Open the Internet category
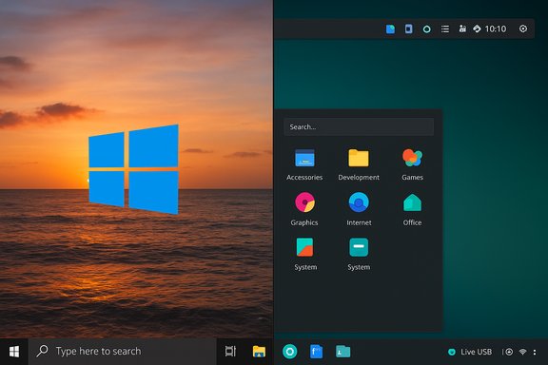The height and width of the screenshot is (365, 548). 359,209
